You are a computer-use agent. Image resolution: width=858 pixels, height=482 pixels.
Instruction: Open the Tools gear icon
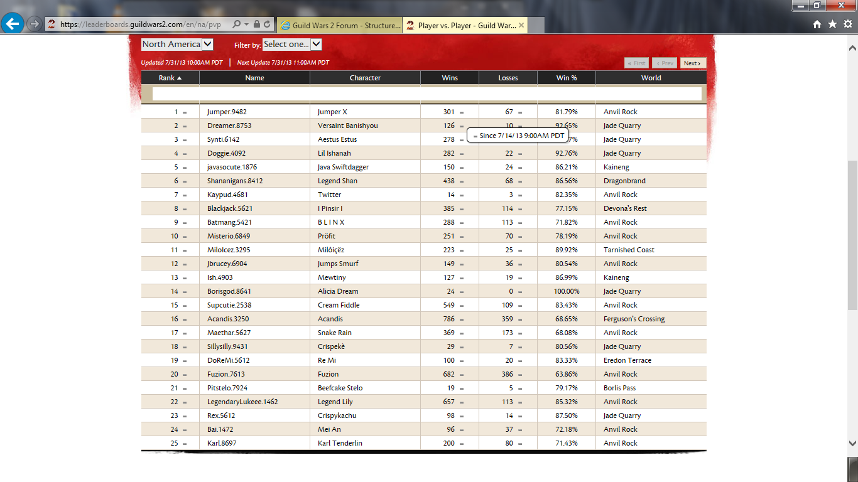click(x=847, y=24)
